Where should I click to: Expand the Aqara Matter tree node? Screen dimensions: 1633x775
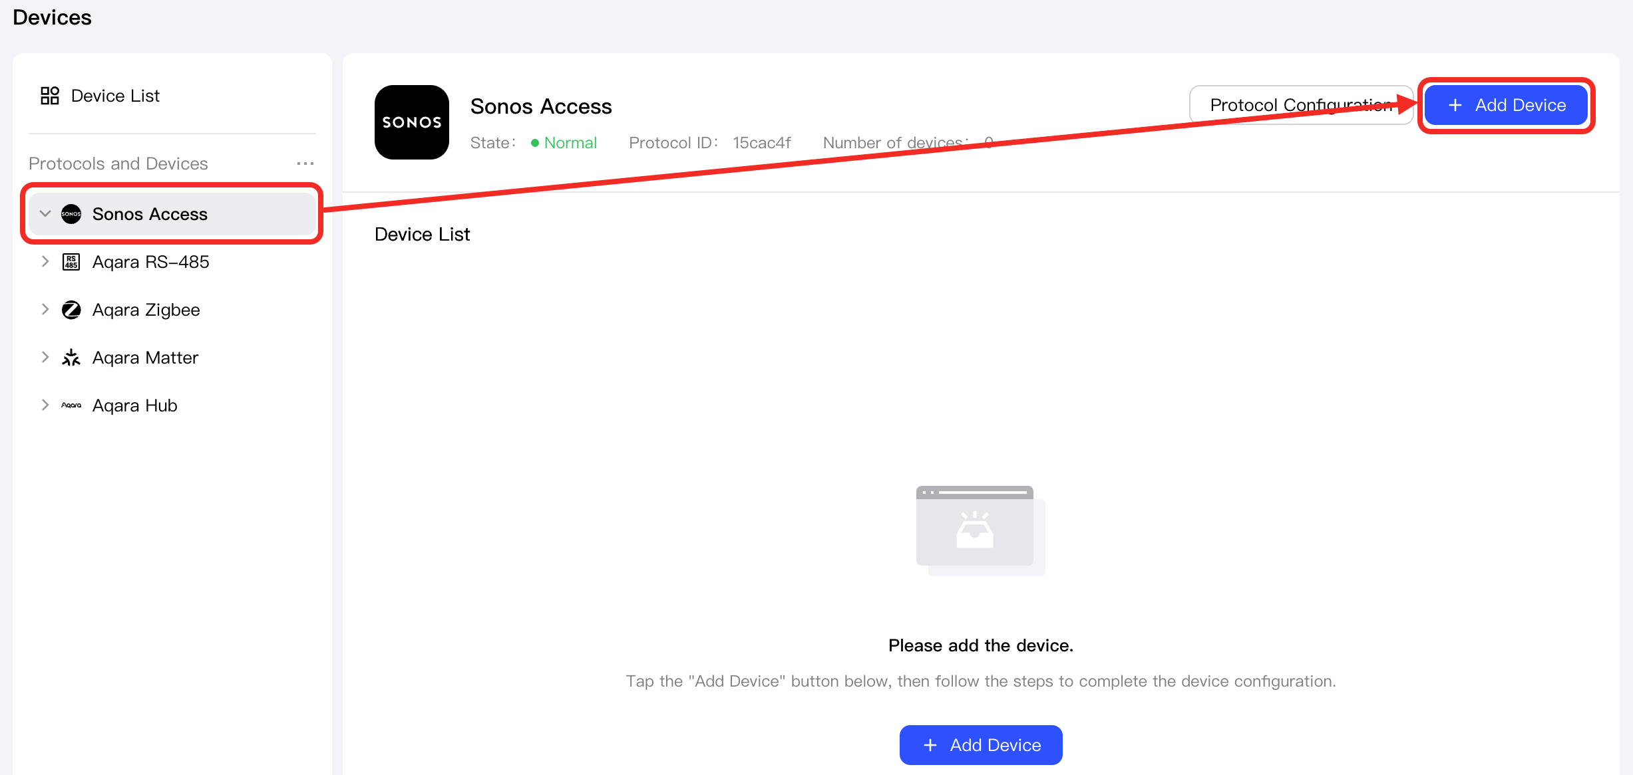point(45,358)
